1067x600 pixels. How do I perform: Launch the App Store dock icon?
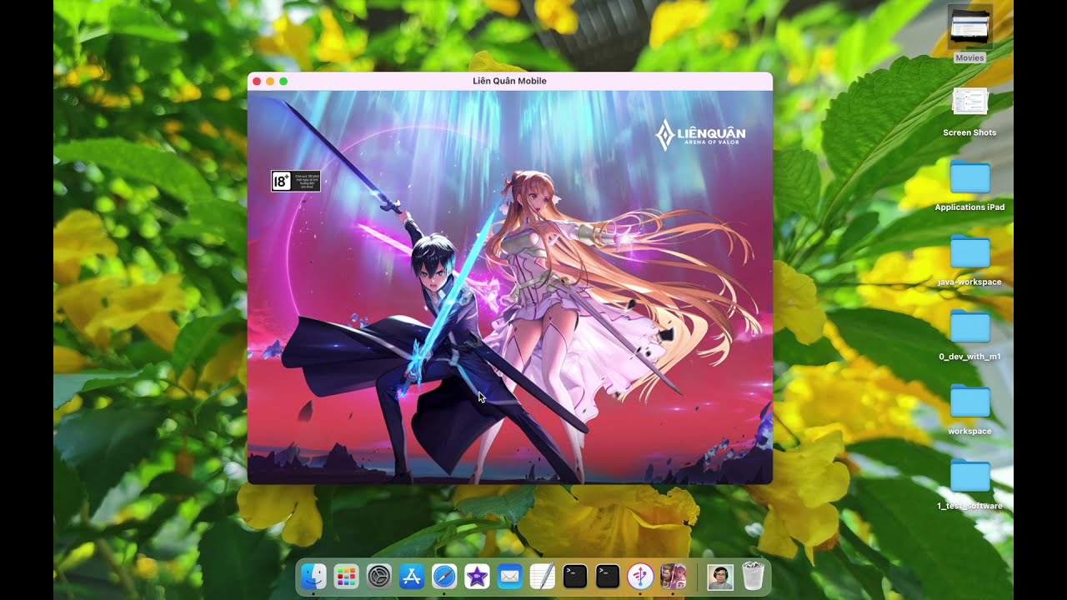pos(412,577)
